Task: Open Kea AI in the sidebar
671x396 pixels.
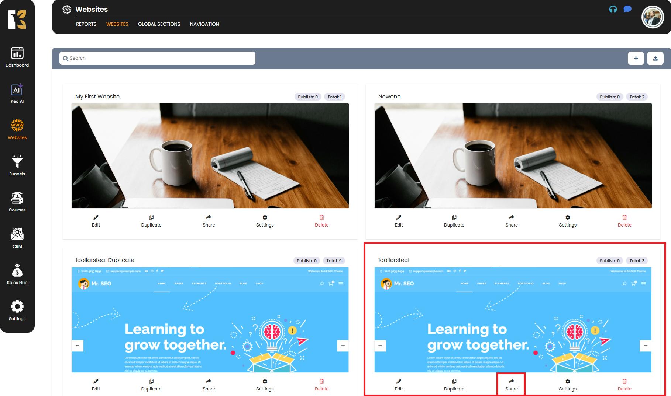Action: (17, 93)
